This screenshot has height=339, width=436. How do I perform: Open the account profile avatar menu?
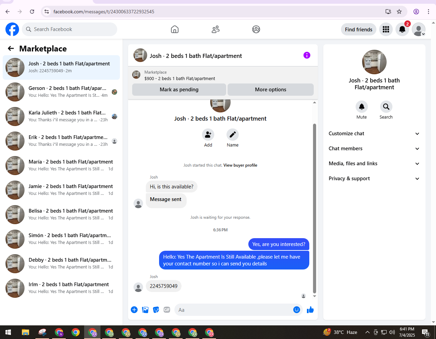(x=419, y=30)
